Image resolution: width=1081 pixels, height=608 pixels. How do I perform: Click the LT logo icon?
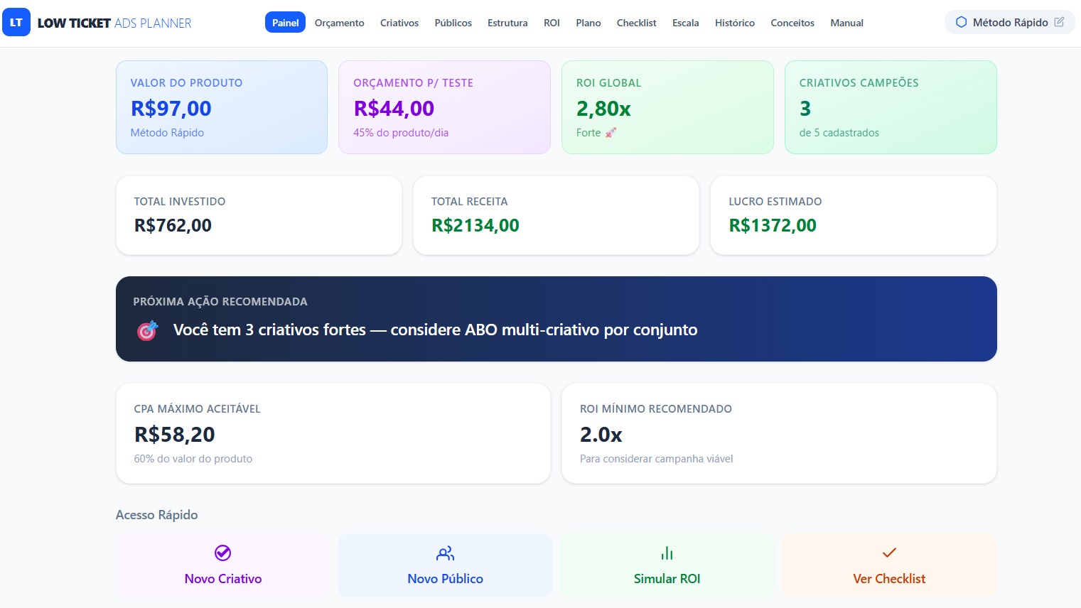16,23
